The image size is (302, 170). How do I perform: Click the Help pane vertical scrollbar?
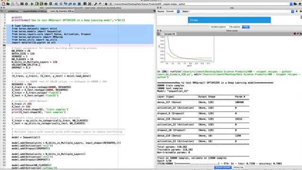(301, 17)
